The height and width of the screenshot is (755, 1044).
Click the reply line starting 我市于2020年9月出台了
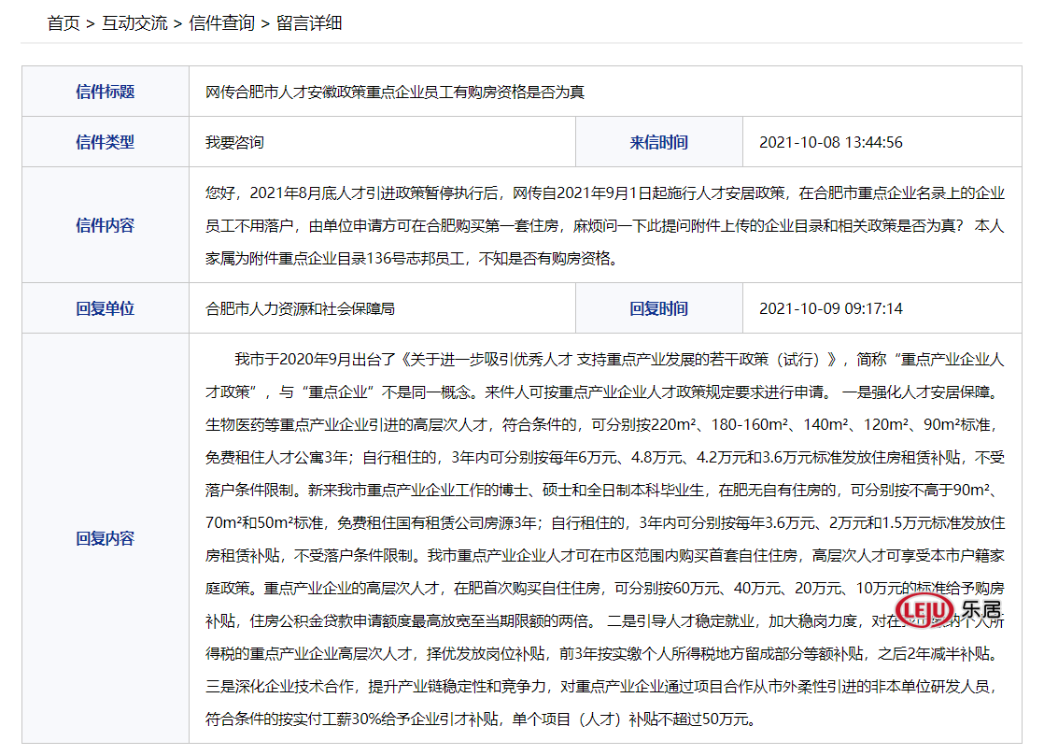click(x=619, y=360)
